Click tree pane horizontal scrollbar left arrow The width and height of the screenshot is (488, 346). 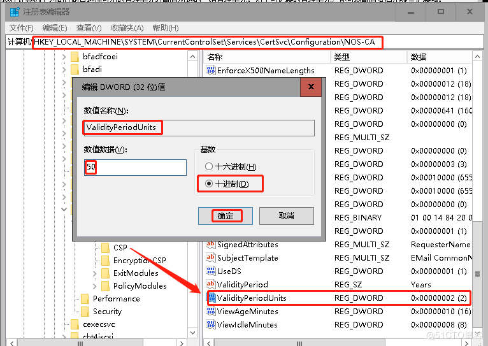[x=11, y=343]
